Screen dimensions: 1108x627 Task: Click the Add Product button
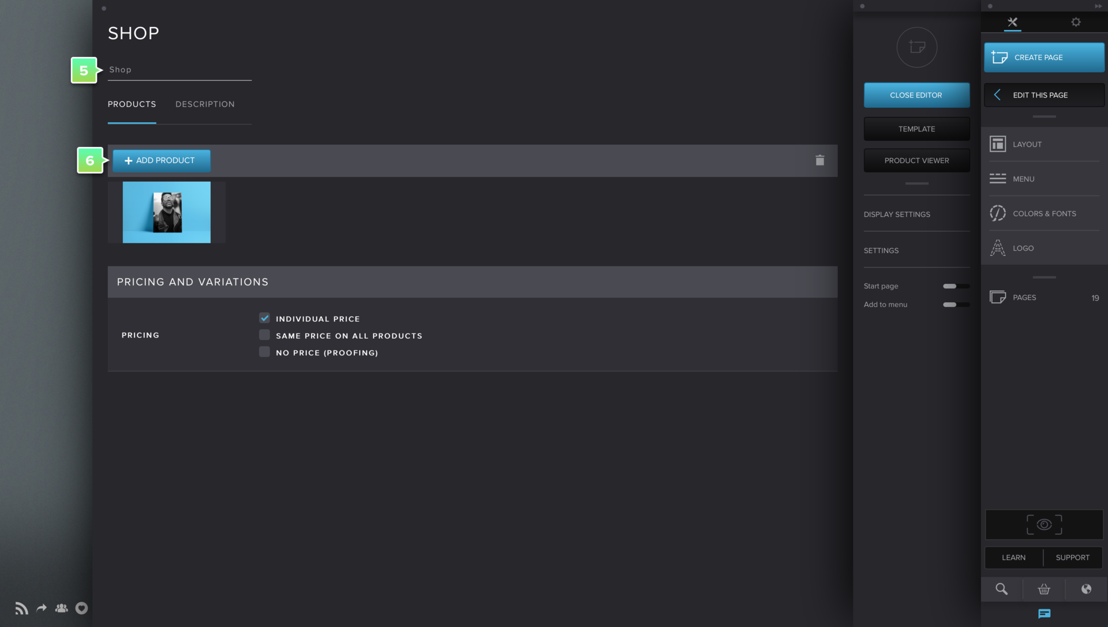click(162, 160)
